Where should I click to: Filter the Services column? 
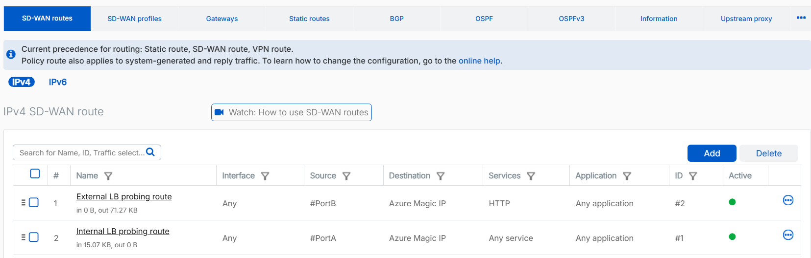pos(531,176)
